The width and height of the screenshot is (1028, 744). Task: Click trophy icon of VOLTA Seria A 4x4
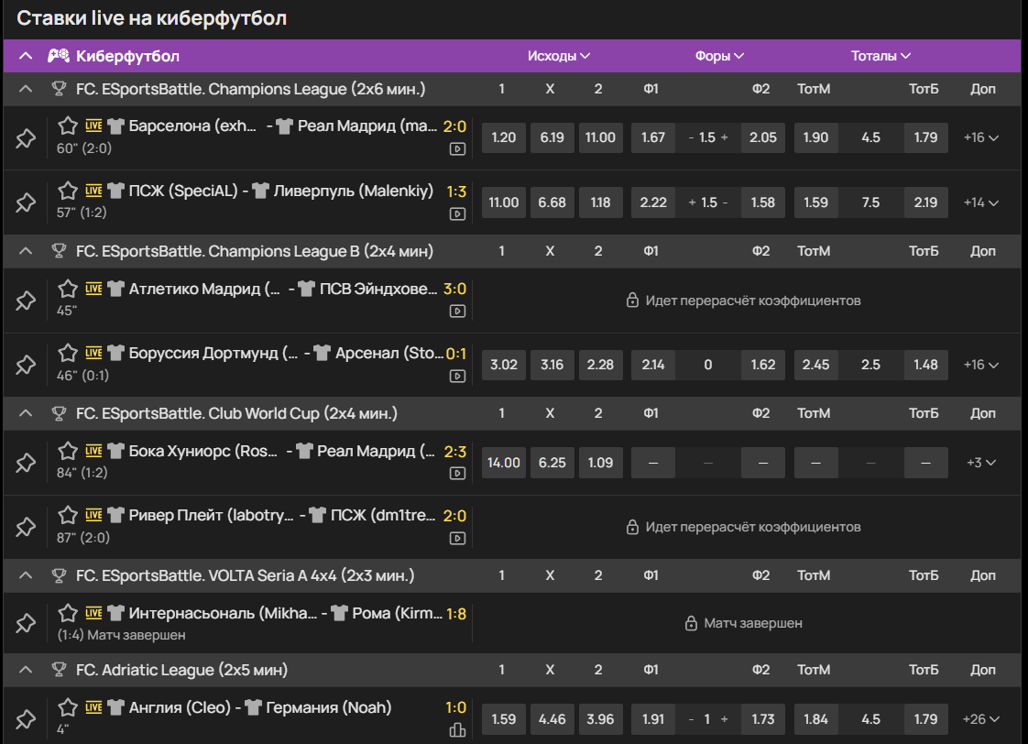(59, 575)
